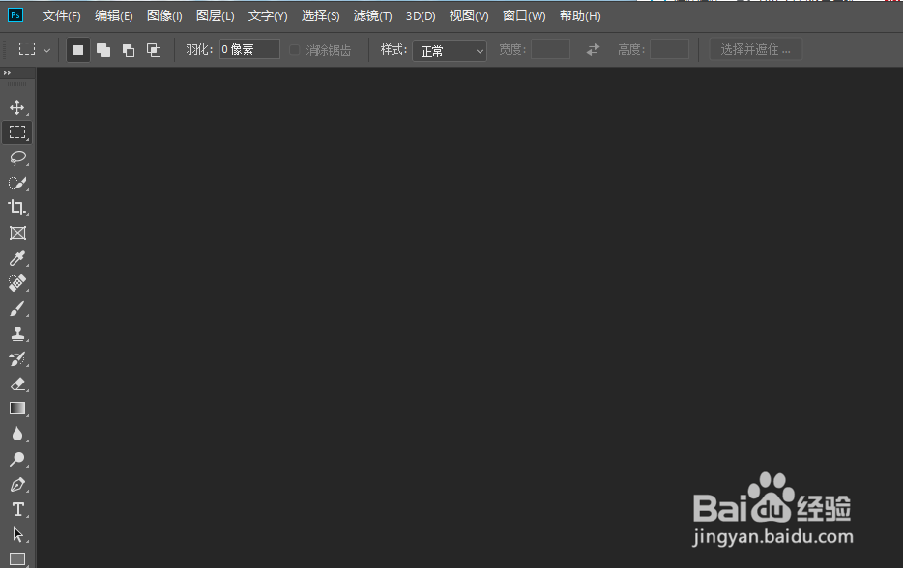The width and height of the screenshot is (903, 568).
Task: Select the Lasso tool
Action: tap(17, 157)
